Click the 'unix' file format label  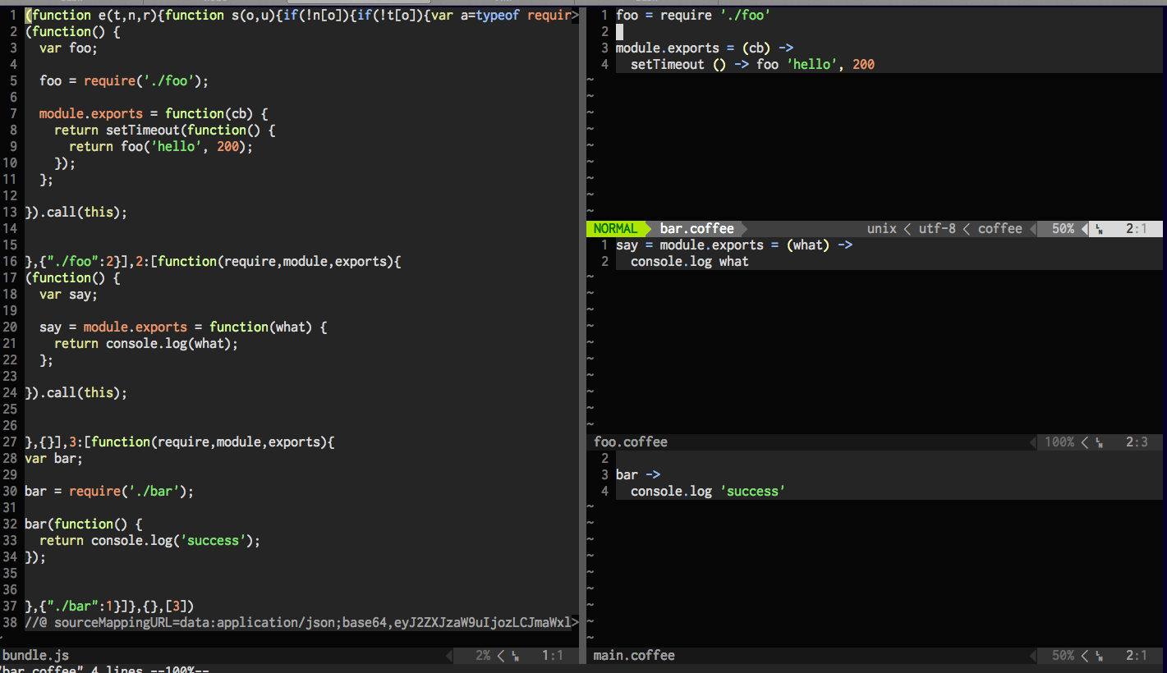tap(881, 229)
